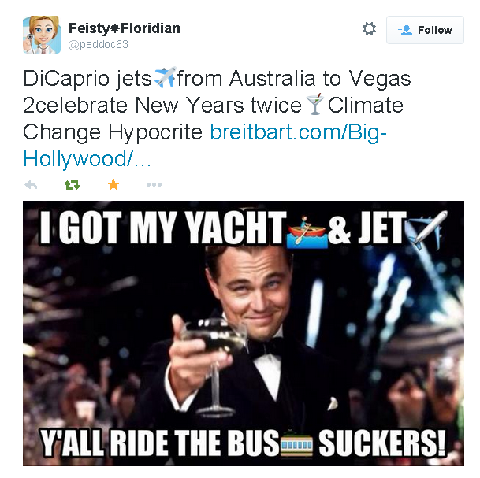This screenshot has height=478, width=480.
Task: Open the breitbart.com/Big- link
Action: pyautogui.click(x=299, y=132)
